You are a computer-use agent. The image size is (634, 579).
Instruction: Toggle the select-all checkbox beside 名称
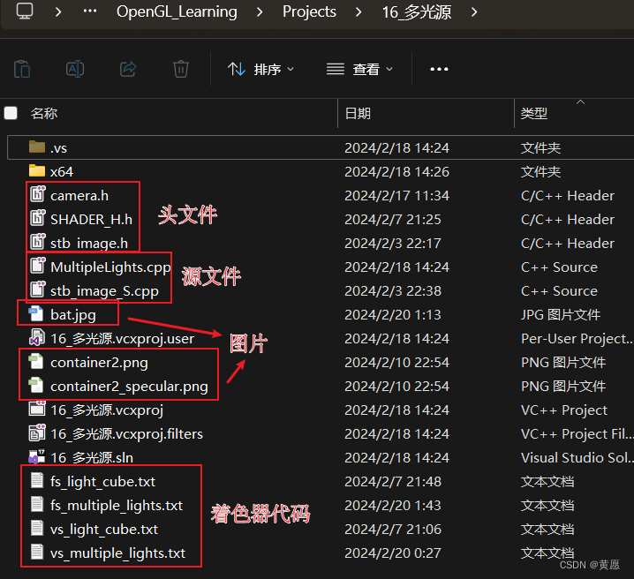[11, 113]
